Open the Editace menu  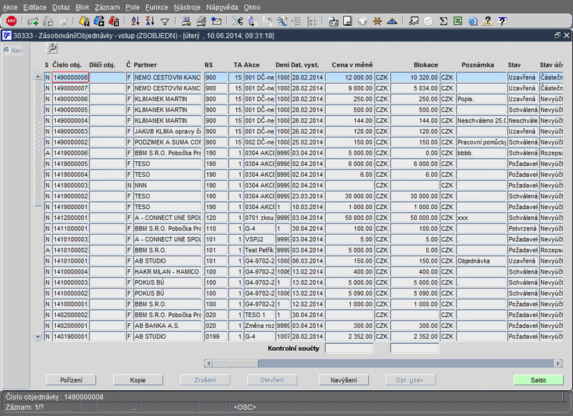pos(34,7)
